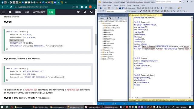The image size is (194, 109).
Task: Open the Window menu in SSMS
Action: 136,5
